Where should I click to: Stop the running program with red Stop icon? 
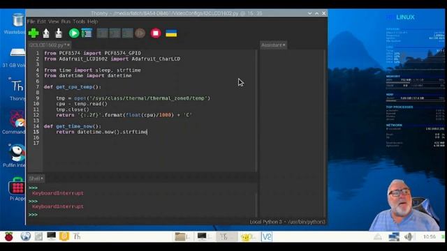point(156,33)
